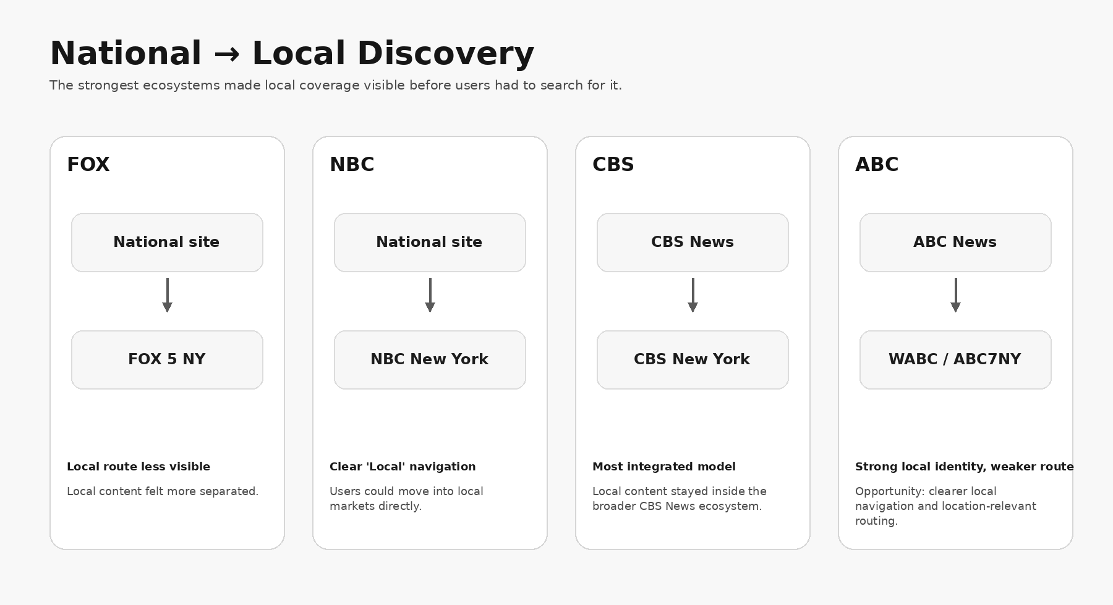The image size is (1113, 605).
Task: Click 'Users could move into local markets' text
Action: [x=406, y=499]
